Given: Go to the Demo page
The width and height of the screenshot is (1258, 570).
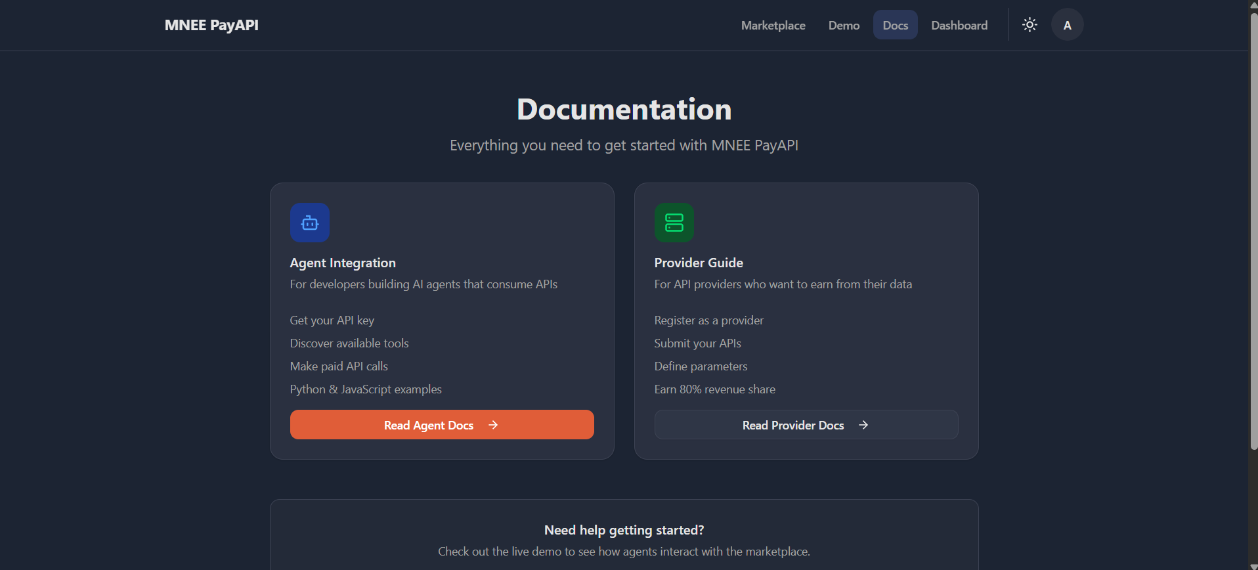Looking at the screenshot, I should [844, 25].
